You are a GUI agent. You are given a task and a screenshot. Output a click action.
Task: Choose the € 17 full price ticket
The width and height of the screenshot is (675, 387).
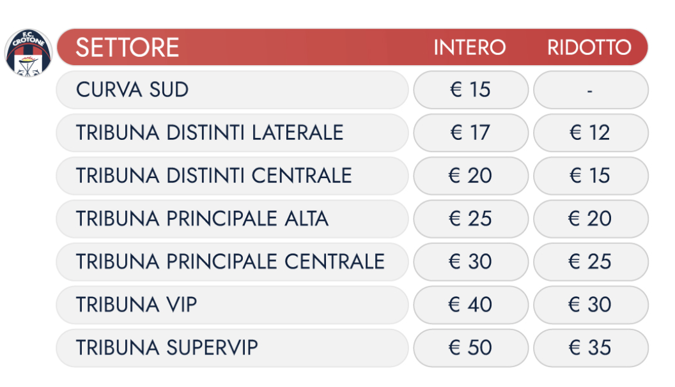(470, 133)
